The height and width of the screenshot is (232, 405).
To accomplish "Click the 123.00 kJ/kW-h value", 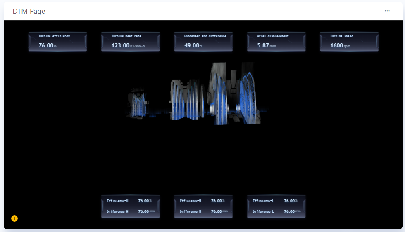I will tap(128, 45).
